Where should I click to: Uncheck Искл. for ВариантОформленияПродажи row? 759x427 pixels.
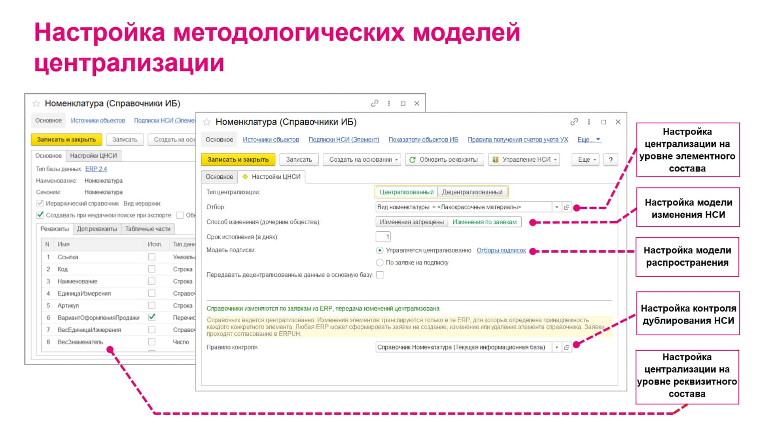click(x=151, y=317)
